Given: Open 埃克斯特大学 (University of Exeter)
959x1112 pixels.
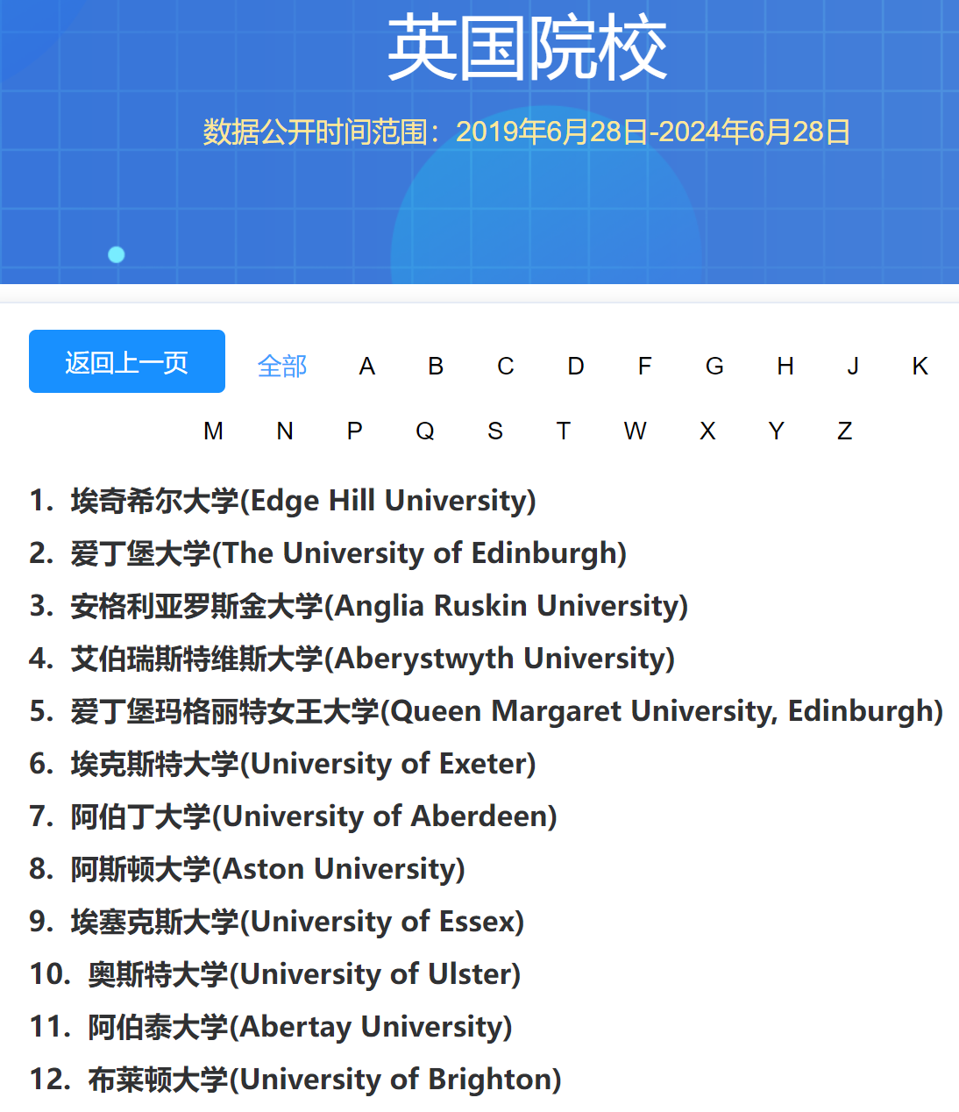Looking at the screenshot, I should [303, 764].
